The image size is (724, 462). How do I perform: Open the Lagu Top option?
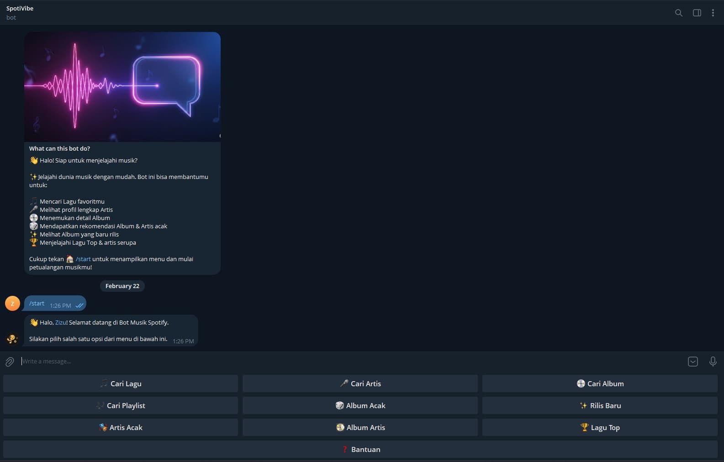tap(600, 427)
